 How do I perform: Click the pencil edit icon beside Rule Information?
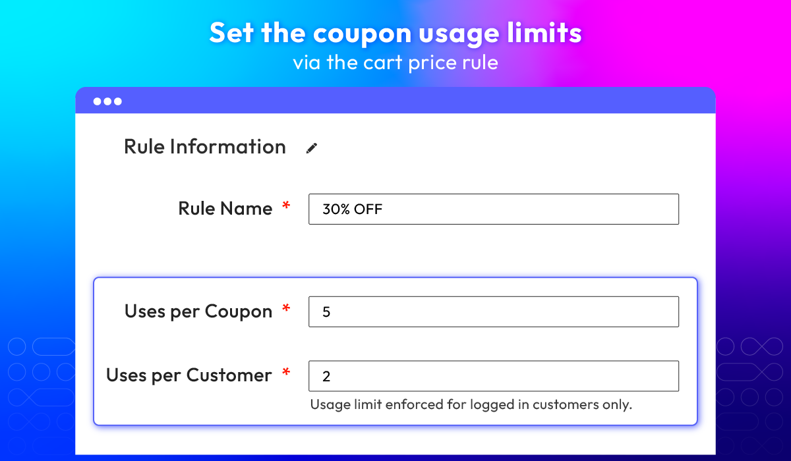[312, 148]
